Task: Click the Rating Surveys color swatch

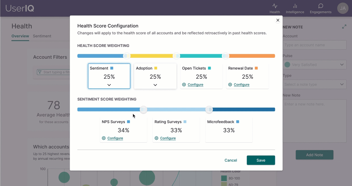Action: (x=185, y=122)
